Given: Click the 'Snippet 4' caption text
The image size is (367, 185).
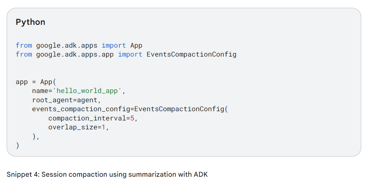Looking at the screenshot, I should [x=22, y=174].
